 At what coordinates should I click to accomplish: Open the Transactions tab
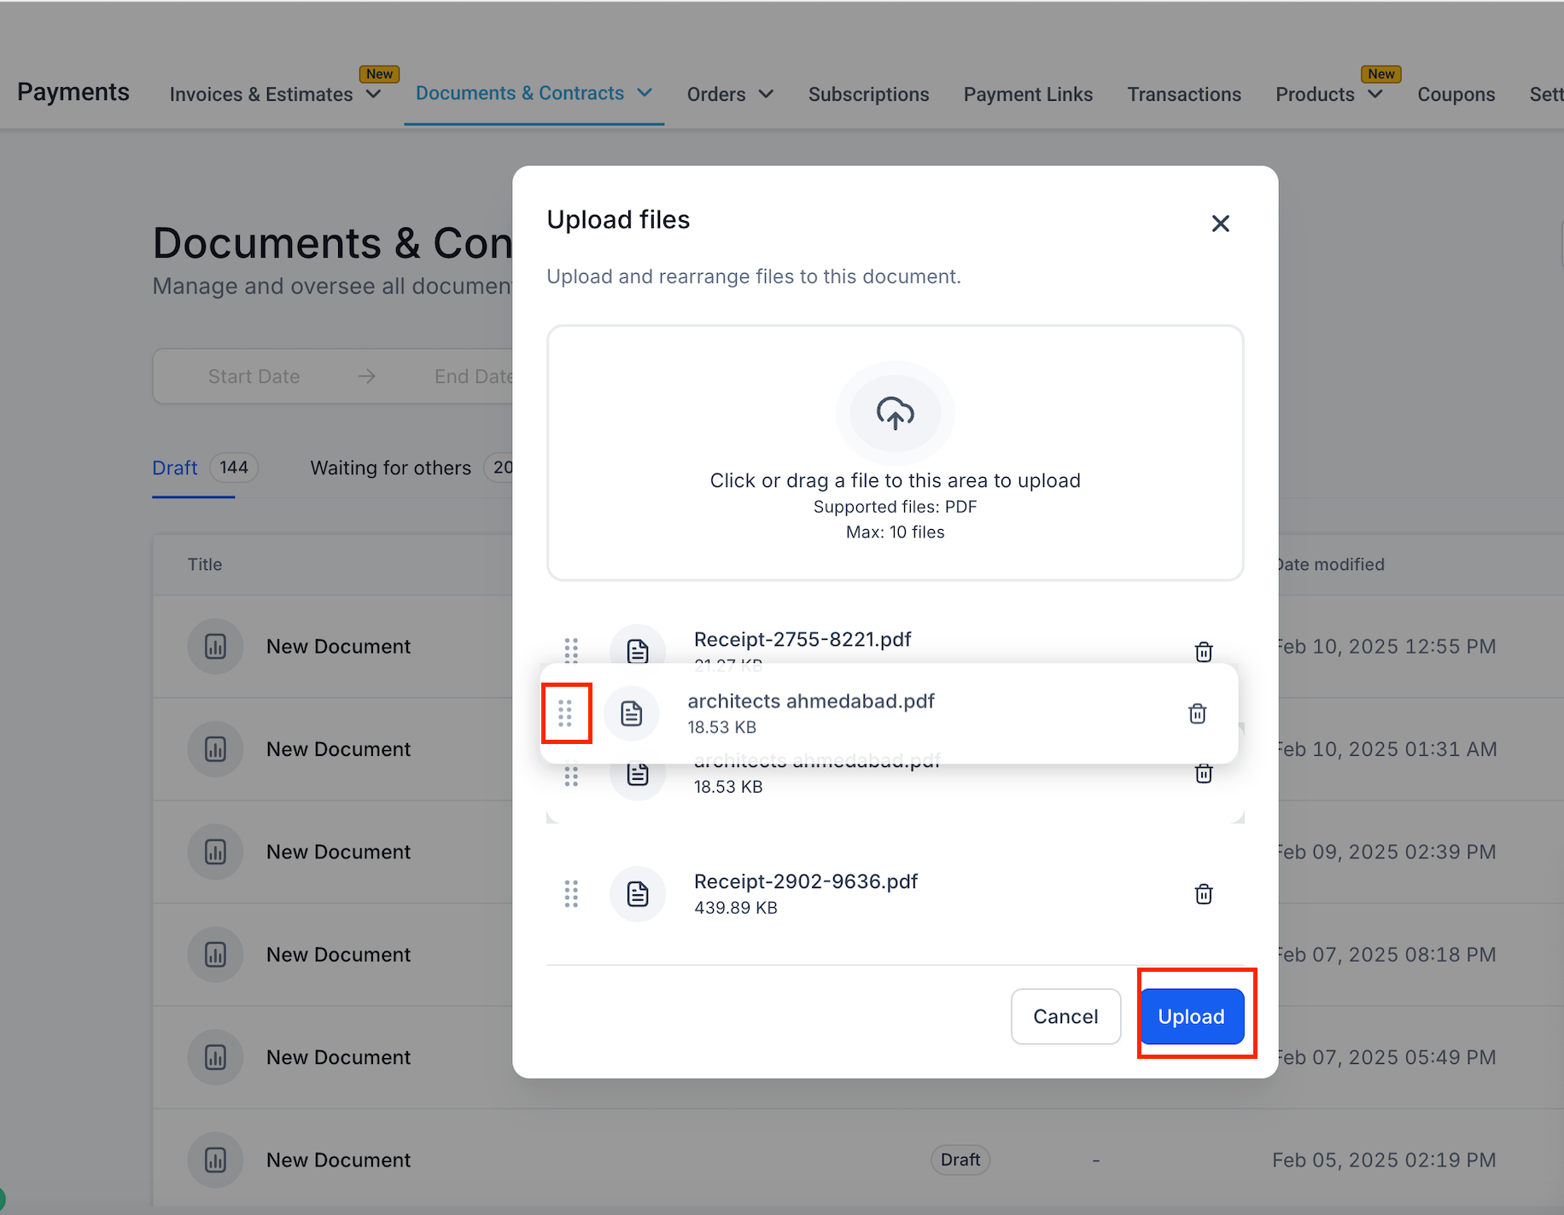(1184, 94)
